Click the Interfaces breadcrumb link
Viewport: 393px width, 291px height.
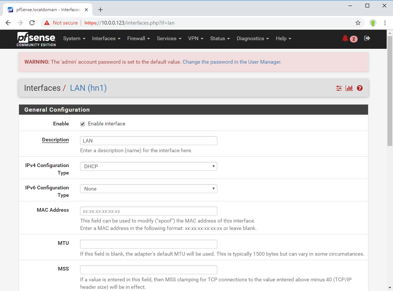42,88
